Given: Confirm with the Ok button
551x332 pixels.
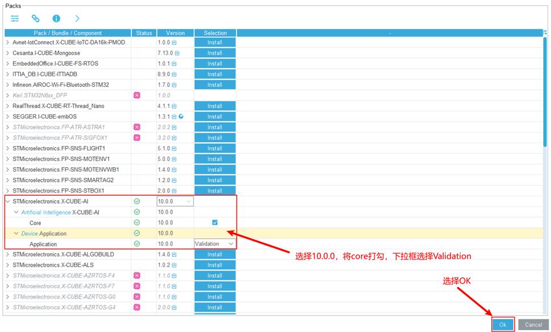Looking at the screenshot, I should [x=503, y=325].
